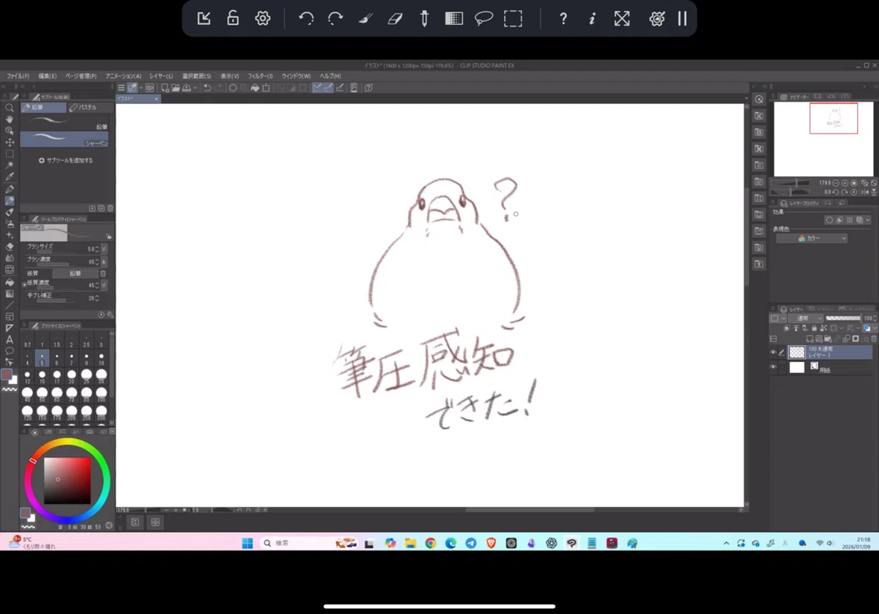The height and width of the screenshot is (614, 879).
Task: Duplicate sub tool icon in Sub Tool panel
Action: (101, 208)
